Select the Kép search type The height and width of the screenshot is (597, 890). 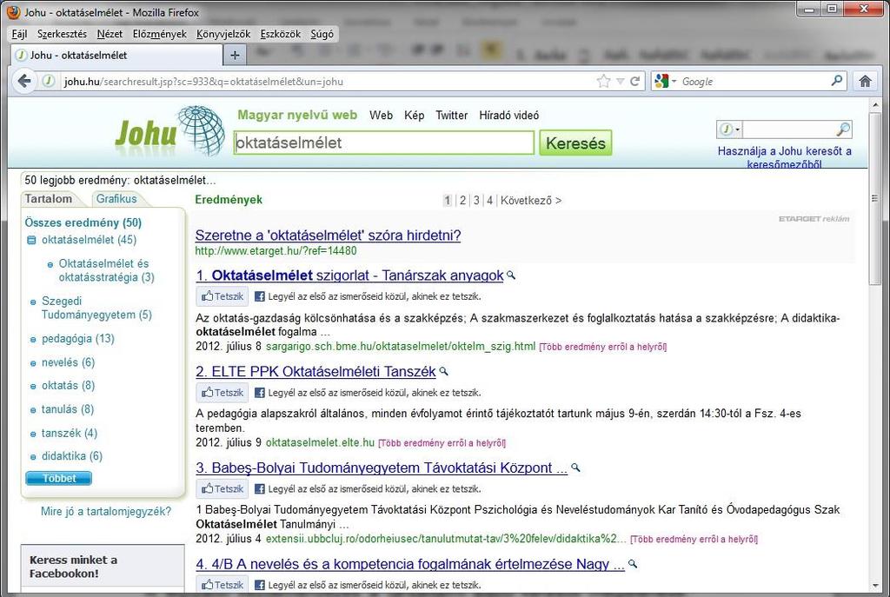(x=414, y=116)
